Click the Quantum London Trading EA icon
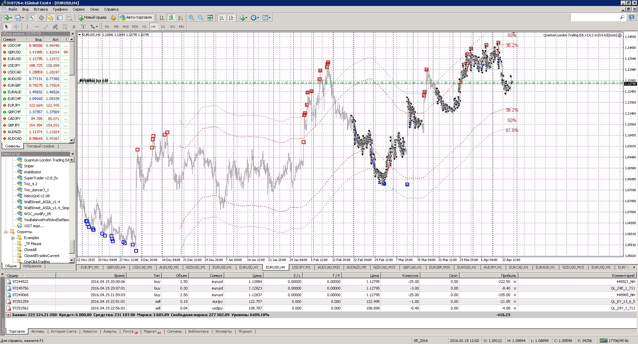638x344 pixels. (20, 160)
